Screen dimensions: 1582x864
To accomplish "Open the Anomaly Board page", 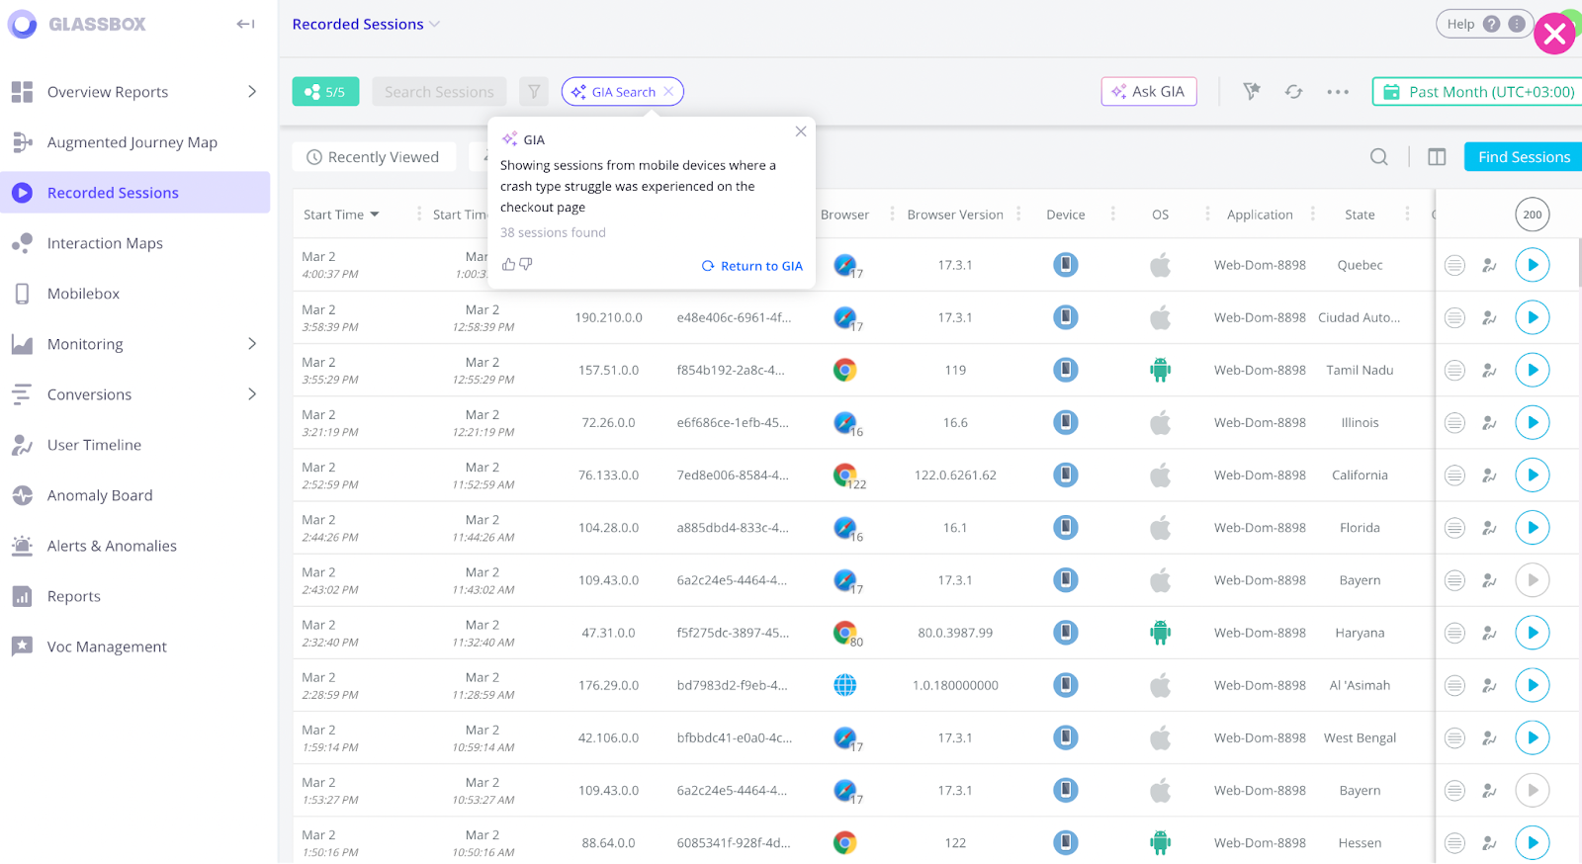I will (x=100, y=495).
